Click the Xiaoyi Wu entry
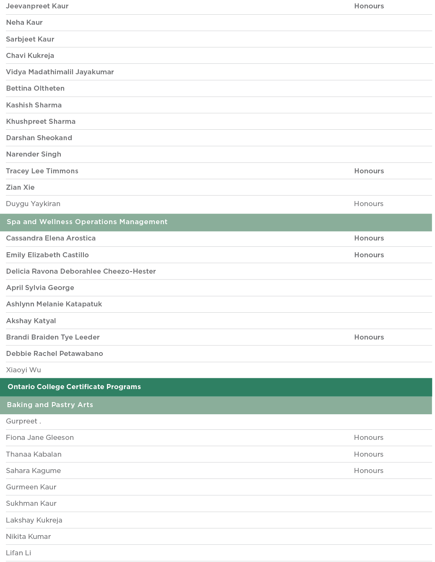The height and width of the screenshot is (562, 435). [x=23, y=370]
